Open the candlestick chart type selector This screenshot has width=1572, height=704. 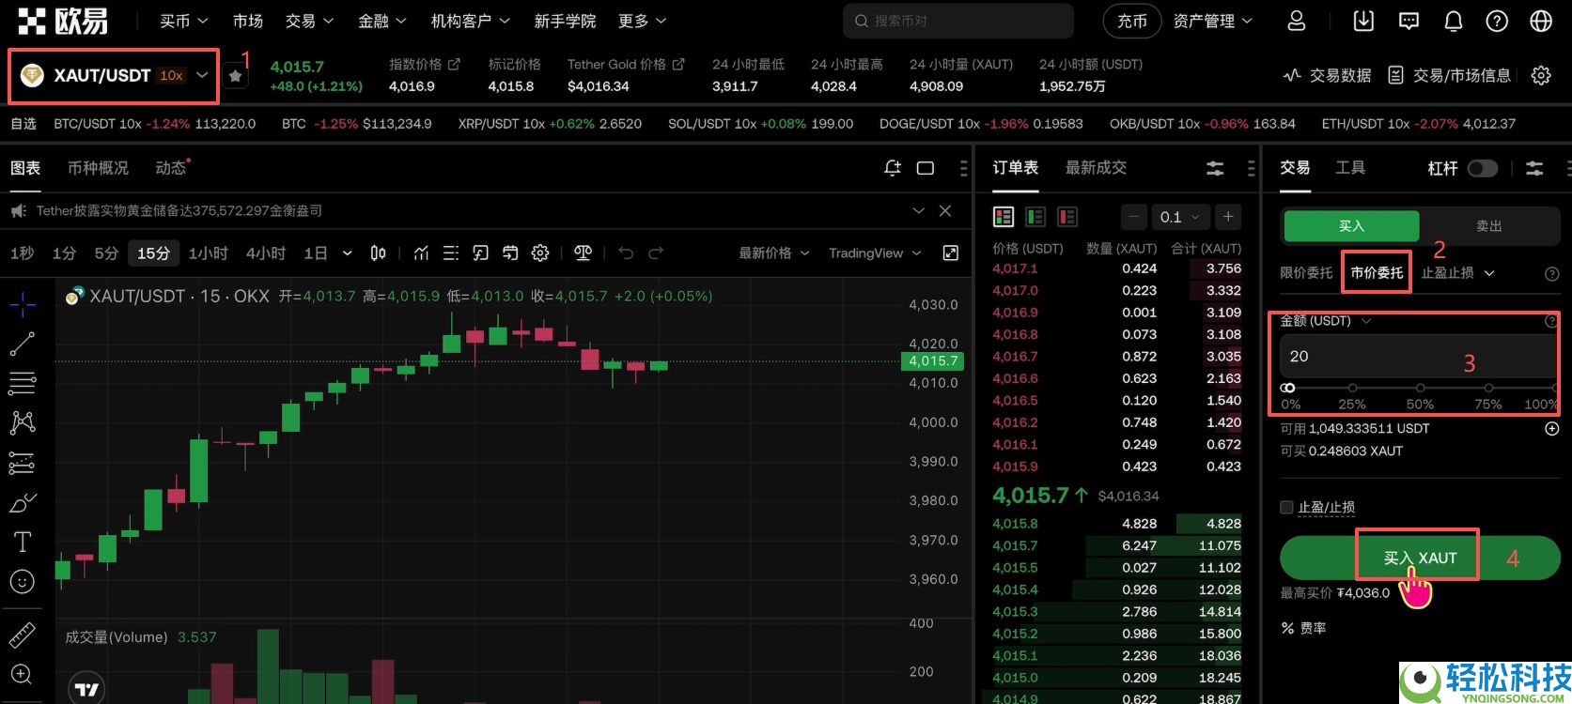click(378, 253)
